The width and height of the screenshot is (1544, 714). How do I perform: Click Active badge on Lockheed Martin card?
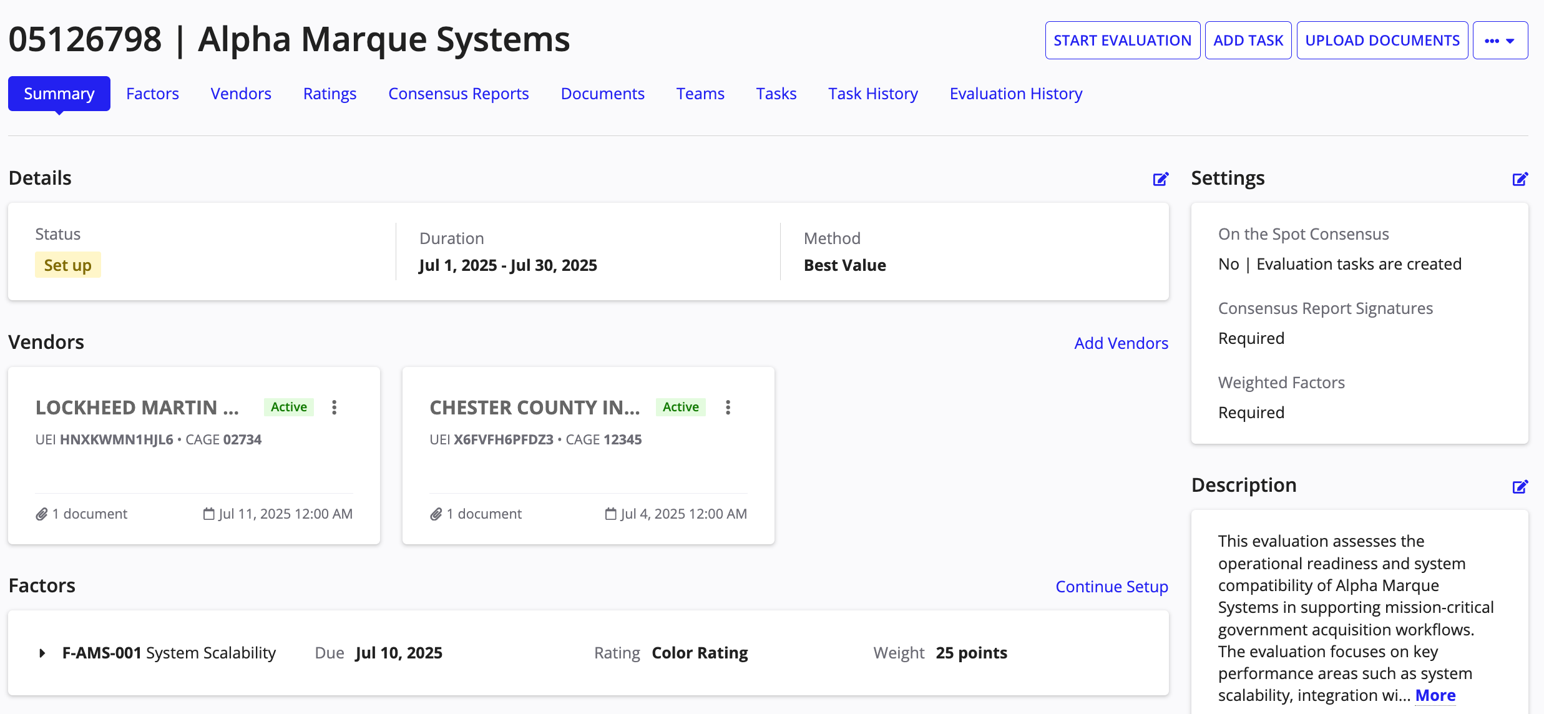point(288,407)
